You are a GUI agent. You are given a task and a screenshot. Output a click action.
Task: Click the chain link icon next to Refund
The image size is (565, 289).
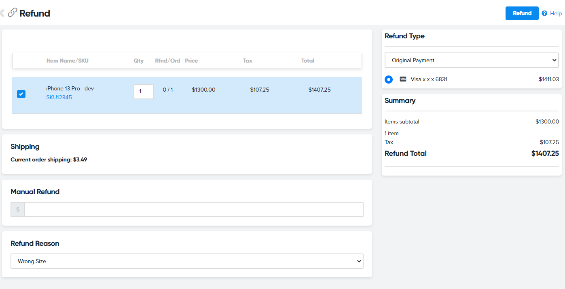tap(13, 13)
